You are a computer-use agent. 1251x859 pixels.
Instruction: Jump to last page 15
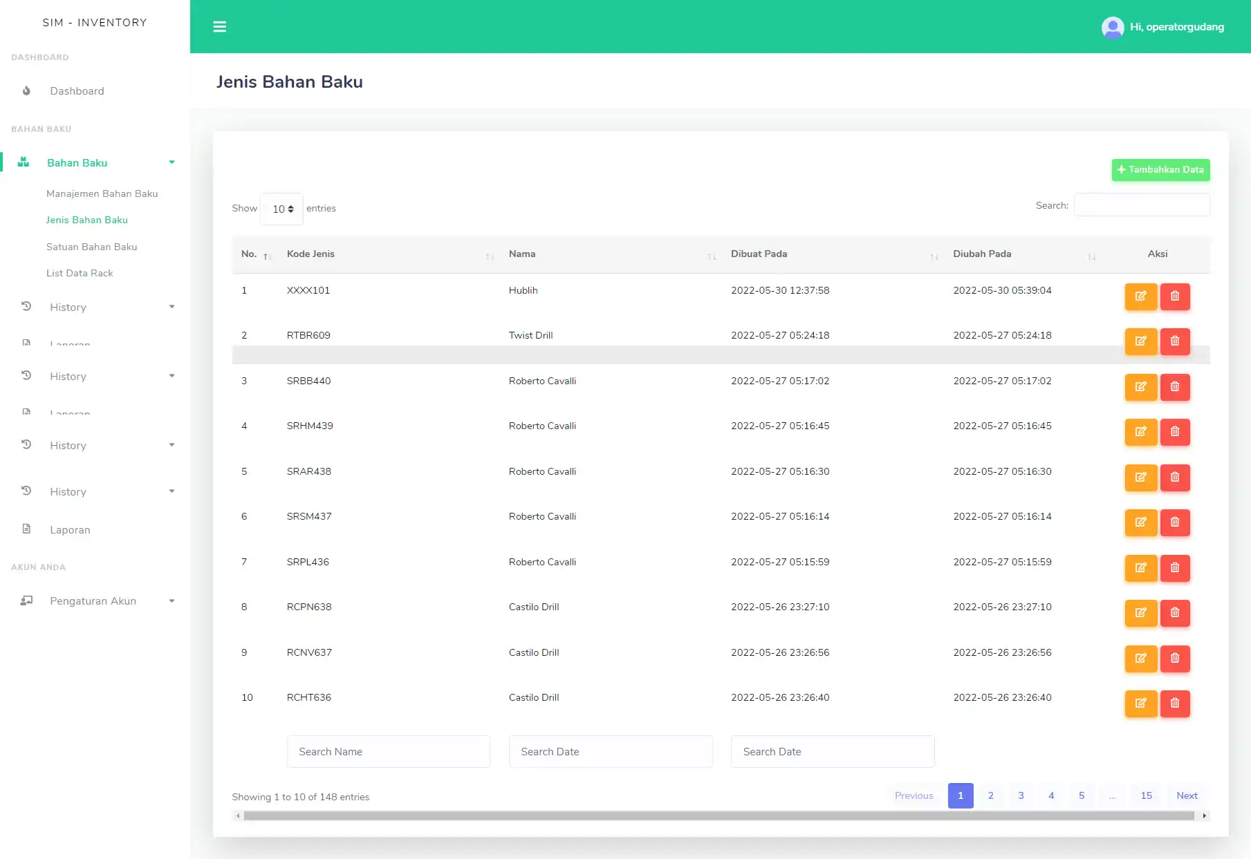pyautogui.click(x=1146, y=795)
